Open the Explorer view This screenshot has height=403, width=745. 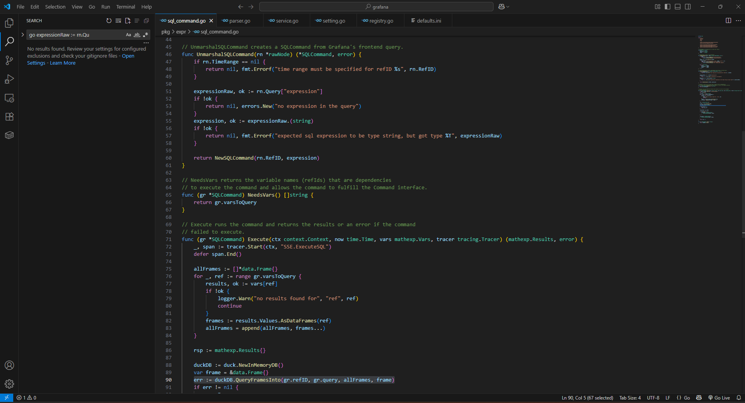[x=9, y=23]
